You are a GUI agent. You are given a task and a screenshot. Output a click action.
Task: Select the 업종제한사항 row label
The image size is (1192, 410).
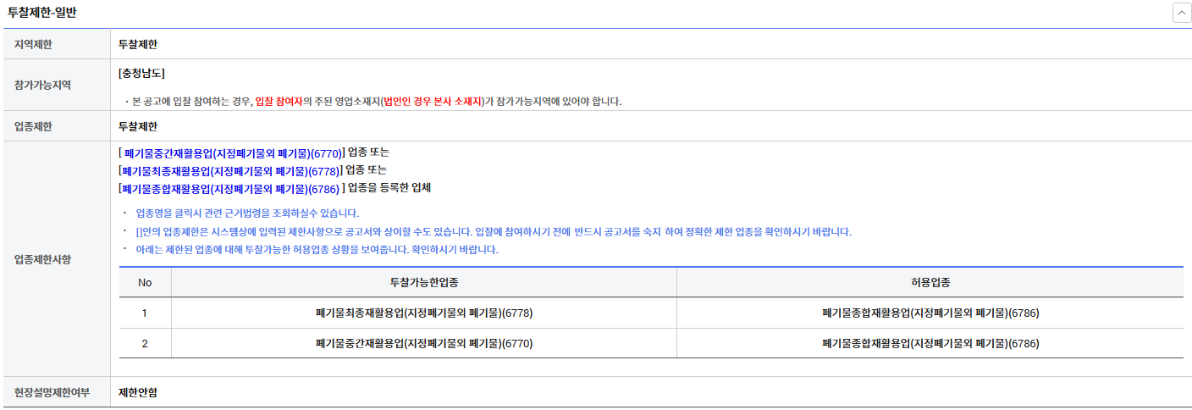point(42,259)
